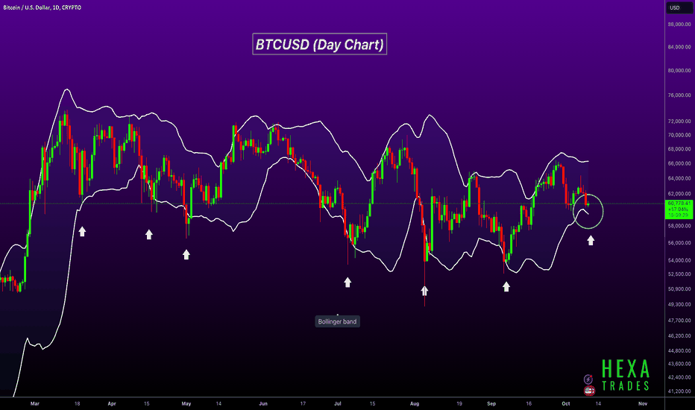Click the 56,000.00 price axis label
Screen dimensions: 695x410
pyautogui.click(x=679, y=243)
